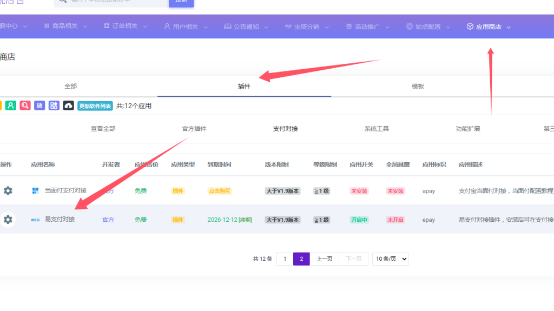Switch to the 模板 tab
554x311 pixels.
[x=418, y=86]
